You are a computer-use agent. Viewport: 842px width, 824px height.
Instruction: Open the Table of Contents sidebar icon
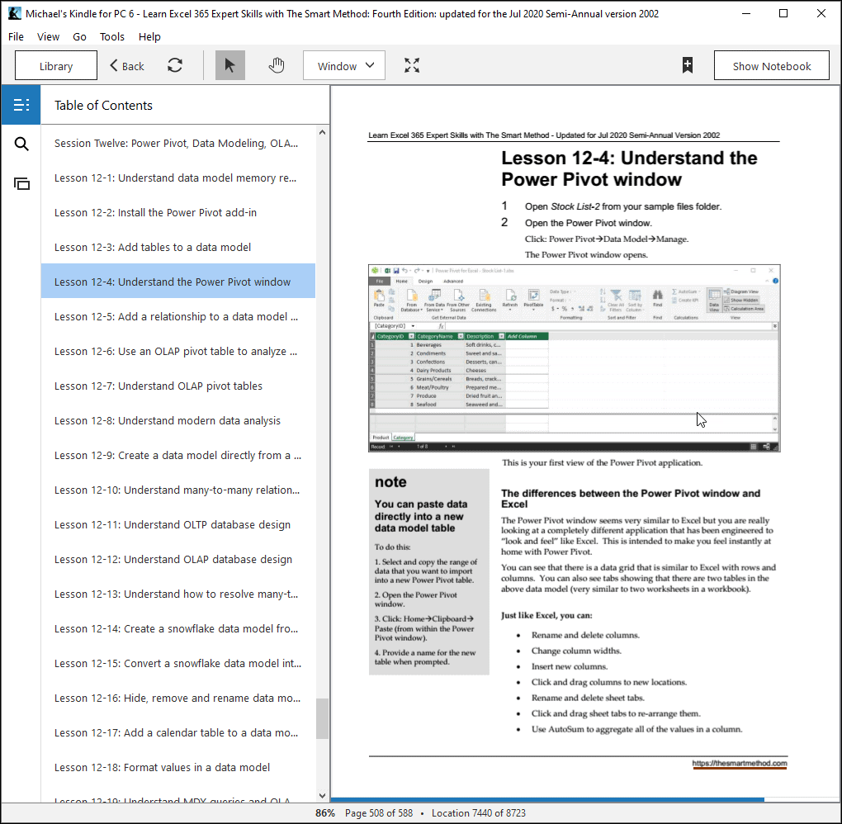(21, 105)
